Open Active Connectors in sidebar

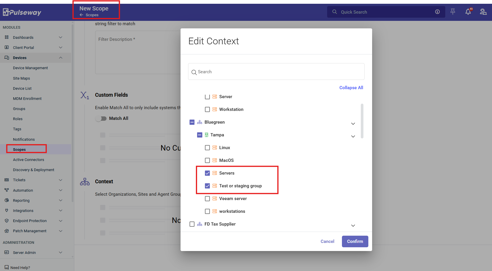(x=28, y=160)
